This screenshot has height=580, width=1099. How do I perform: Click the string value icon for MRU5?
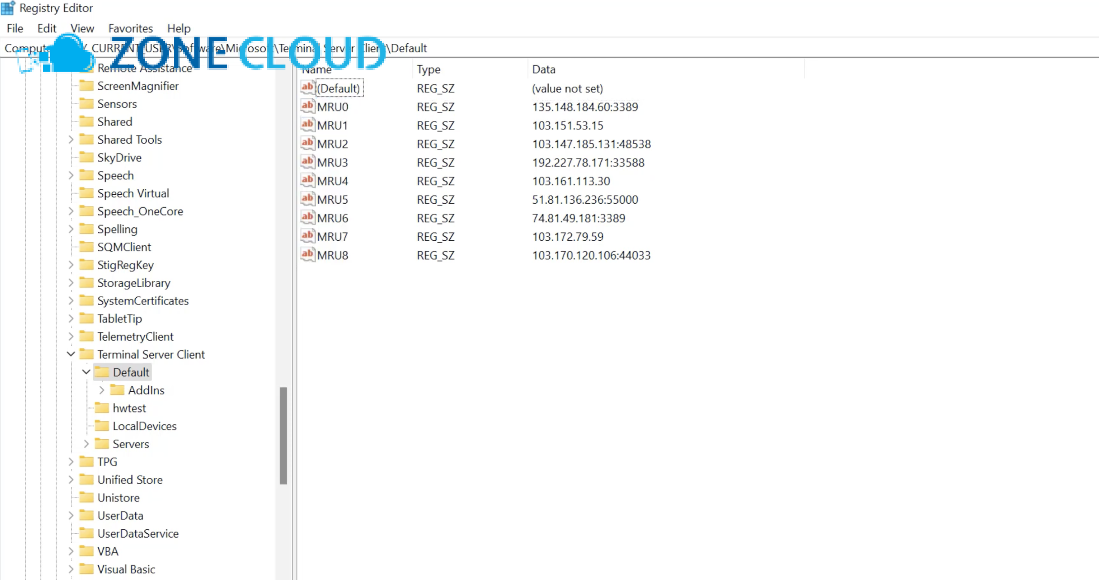point(307,199)
